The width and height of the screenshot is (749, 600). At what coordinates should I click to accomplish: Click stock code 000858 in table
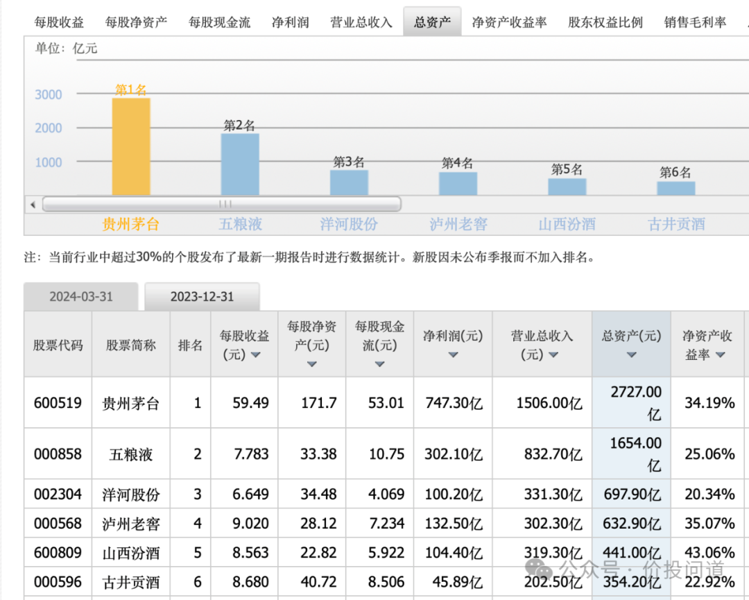coord(58,454)
